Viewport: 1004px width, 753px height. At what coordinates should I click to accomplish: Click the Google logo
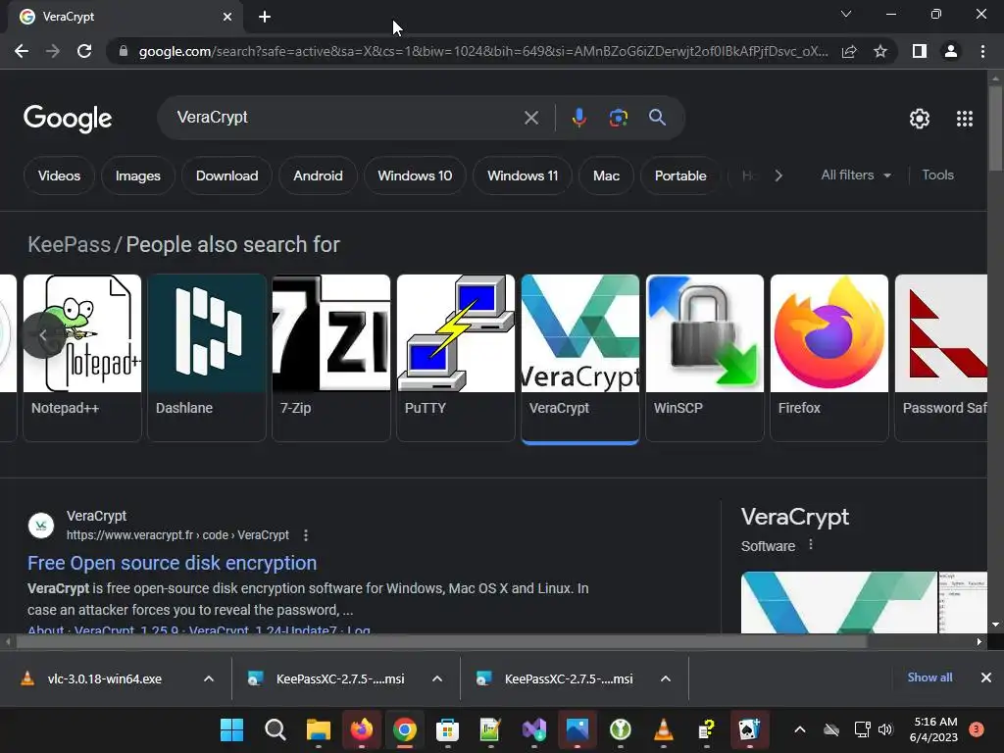point(68,119)
